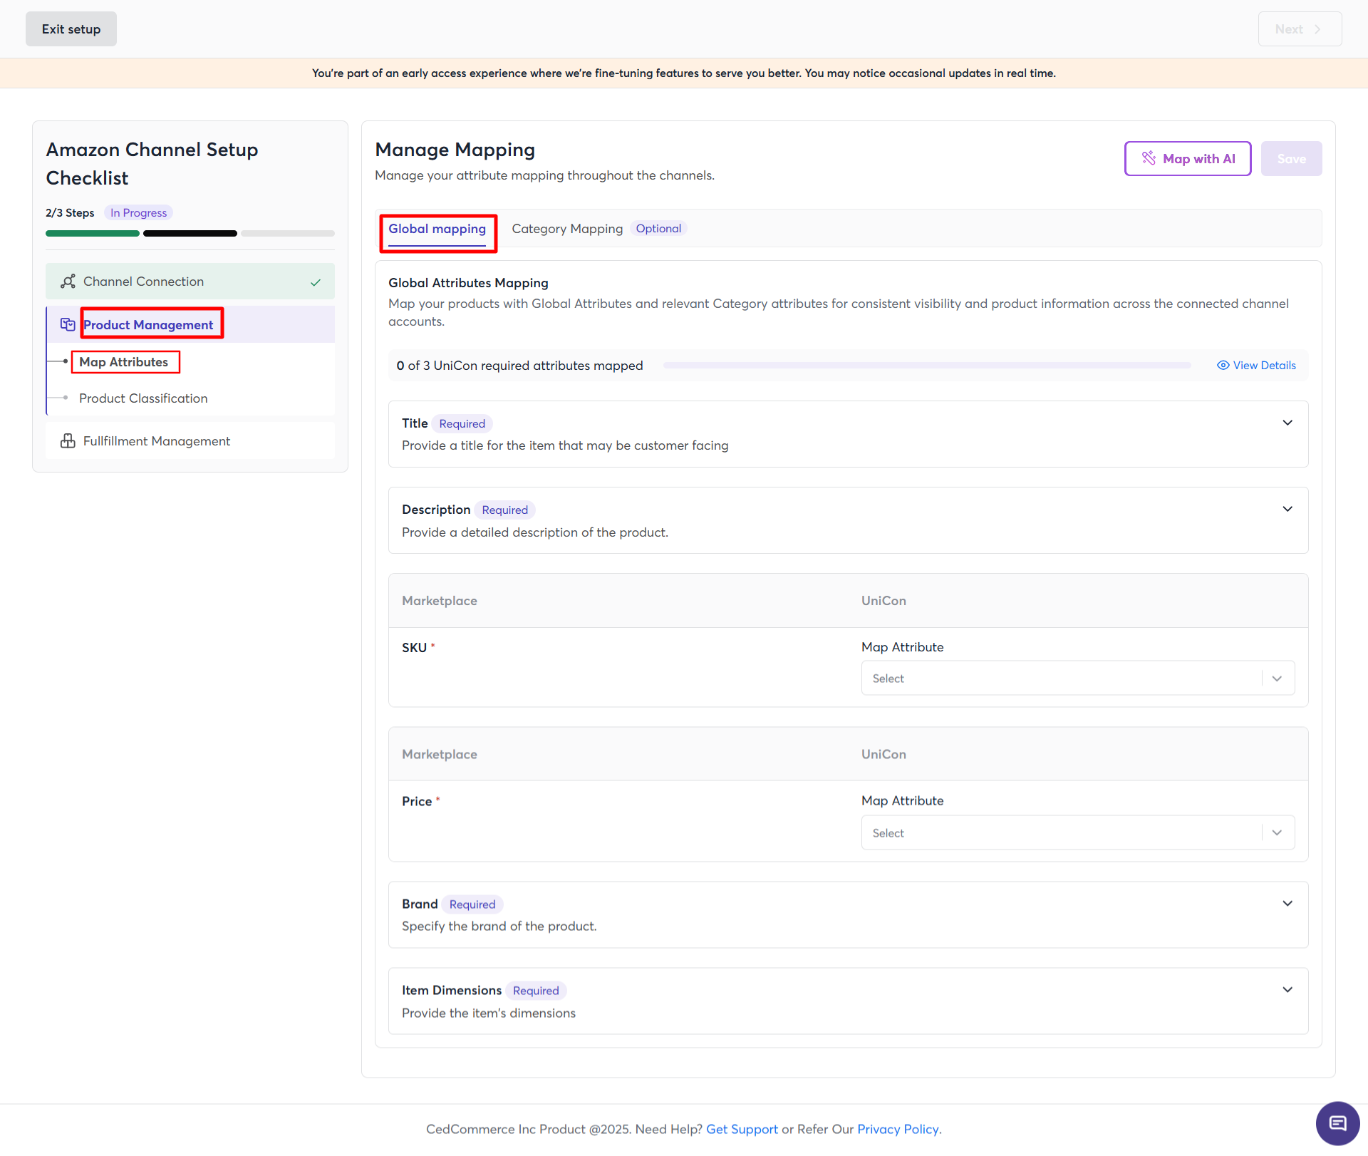Click the Product Management sidebar icon
The width and height of the screenshot is (1368, 1156).
68,324
